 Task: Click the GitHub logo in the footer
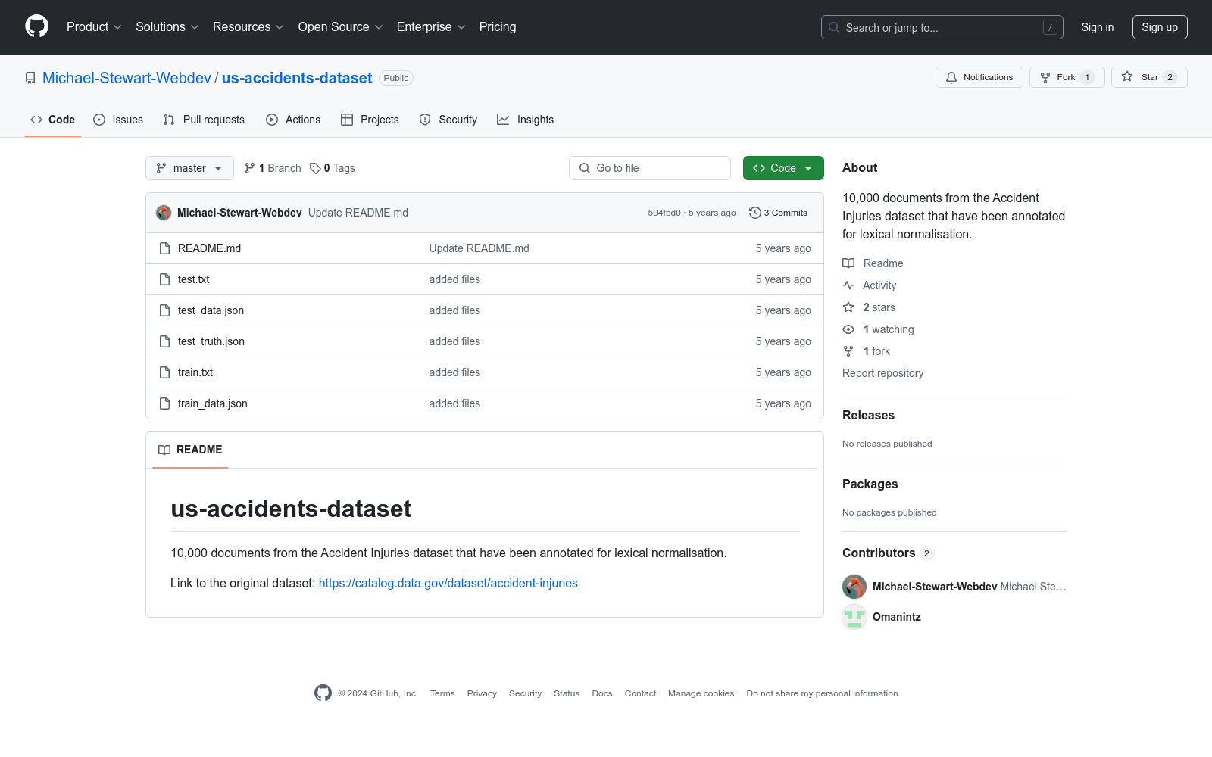coord(323,693)
